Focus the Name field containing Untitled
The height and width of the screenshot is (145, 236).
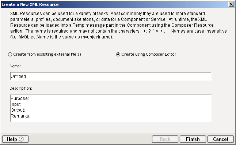[x=111, y=77]
